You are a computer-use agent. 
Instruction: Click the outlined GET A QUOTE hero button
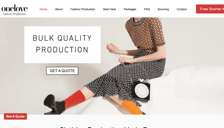click(62, 71)
